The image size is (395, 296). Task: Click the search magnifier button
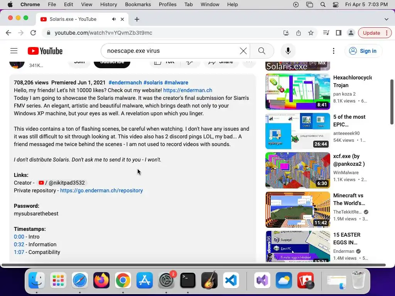tap(262, 51)
